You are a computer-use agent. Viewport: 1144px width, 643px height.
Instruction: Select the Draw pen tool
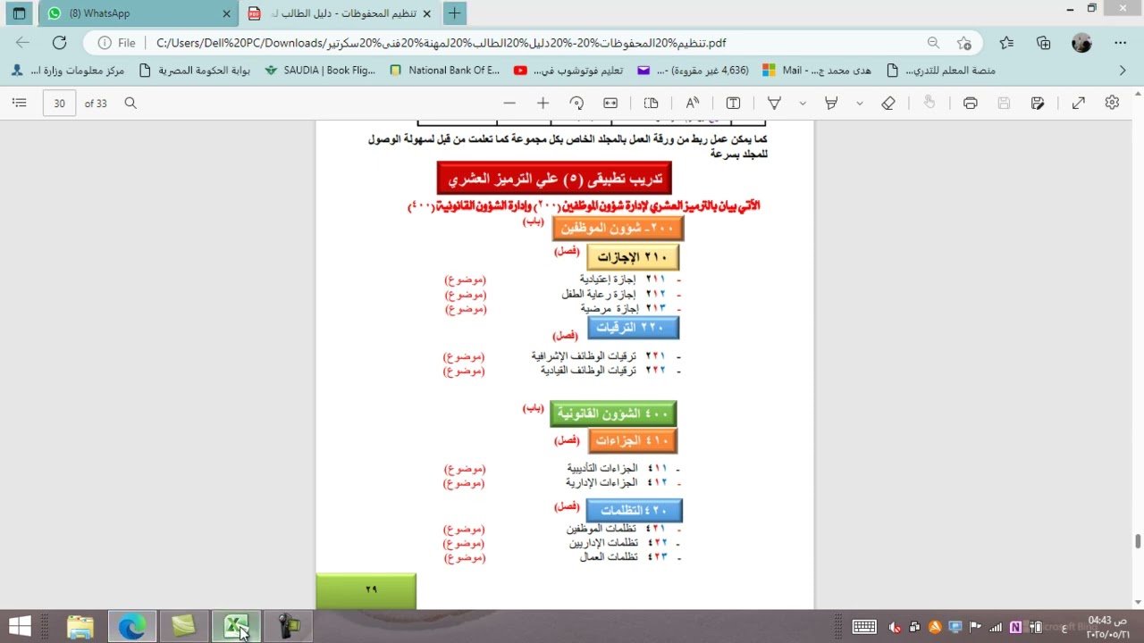click(x=775, y=103)
